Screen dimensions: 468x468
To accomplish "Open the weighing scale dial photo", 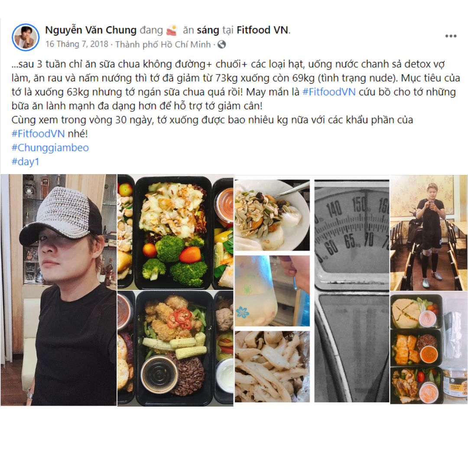I will [351, 291].
